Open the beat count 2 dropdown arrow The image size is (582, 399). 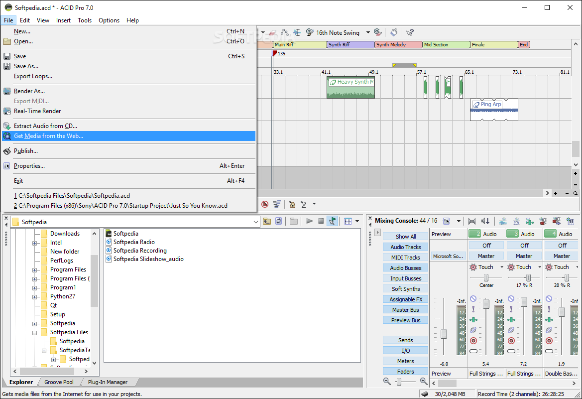click(x=314, y=204)
